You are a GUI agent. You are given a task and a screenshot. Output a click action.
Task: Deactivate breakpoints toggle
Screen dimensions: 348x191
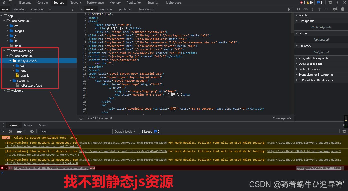[x=336, y=9]
